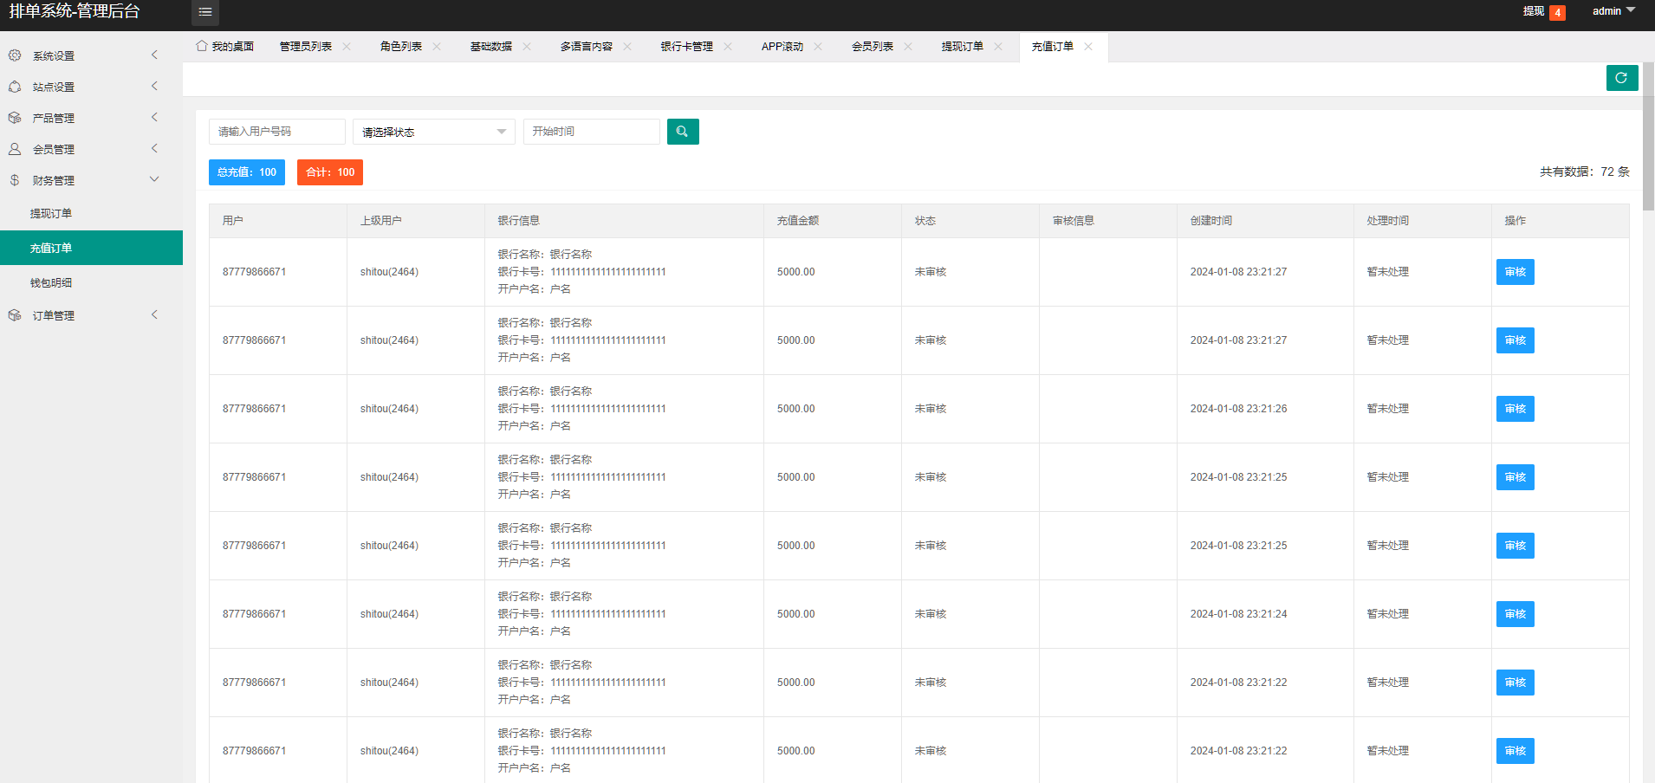Open the admin account dropdown

click(x=1612, y=10)
